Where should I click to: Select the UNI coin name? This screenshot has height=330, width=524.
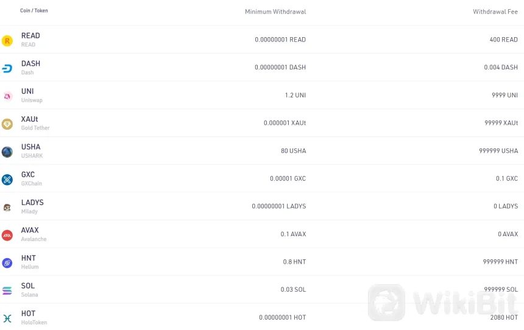(27, 91)
